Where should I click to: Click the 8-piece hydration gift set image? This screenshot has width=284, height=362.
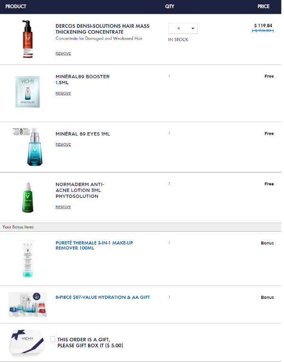(x=27, y=304)
